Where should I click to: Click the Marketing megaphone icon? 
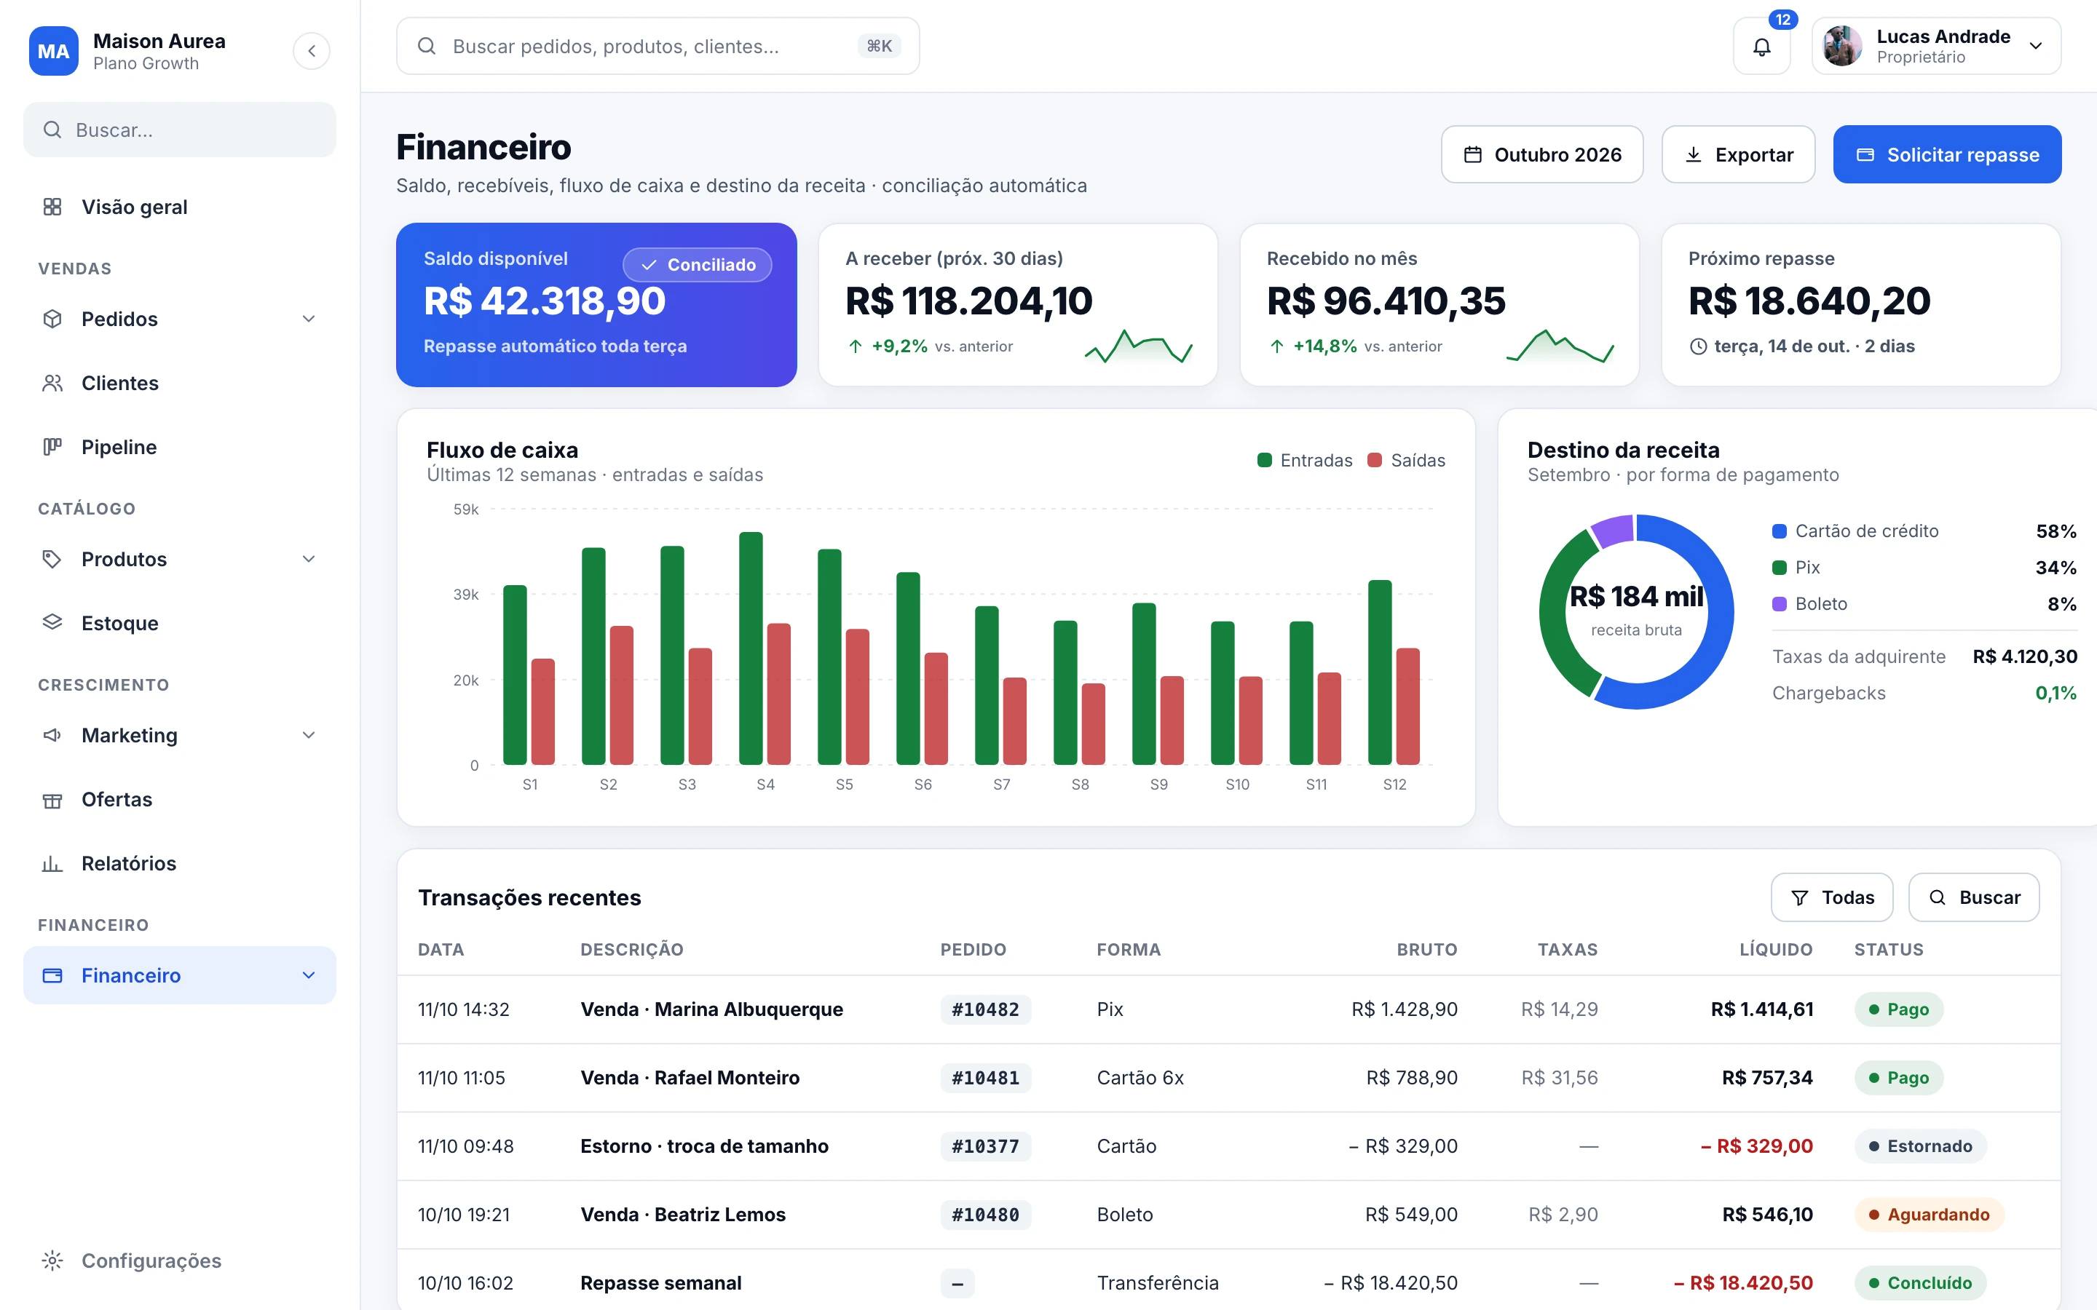coord(53,735)
